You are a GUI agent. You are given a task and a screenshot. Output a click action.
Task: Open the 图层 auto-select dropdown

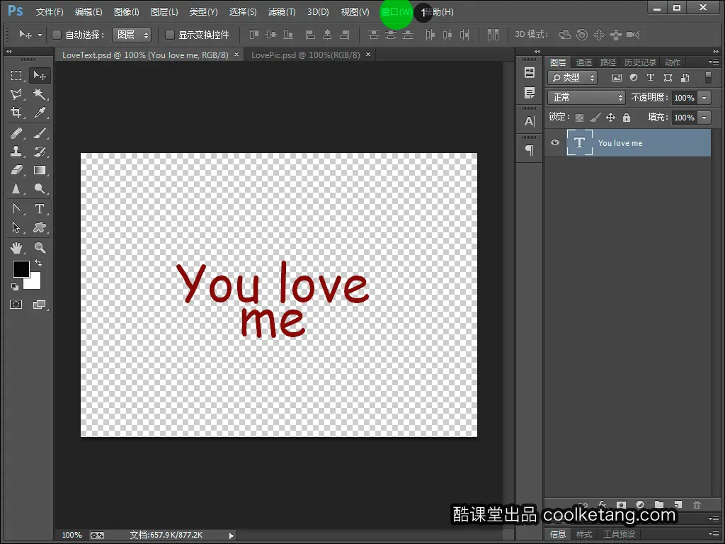pos(132,35)
